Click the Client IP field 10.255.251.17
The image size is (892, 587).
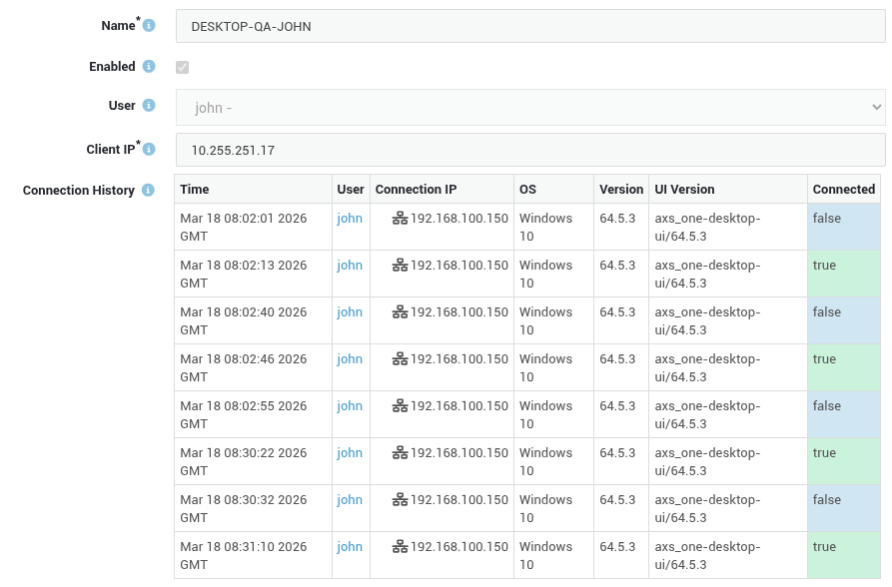tap(530, 150)
